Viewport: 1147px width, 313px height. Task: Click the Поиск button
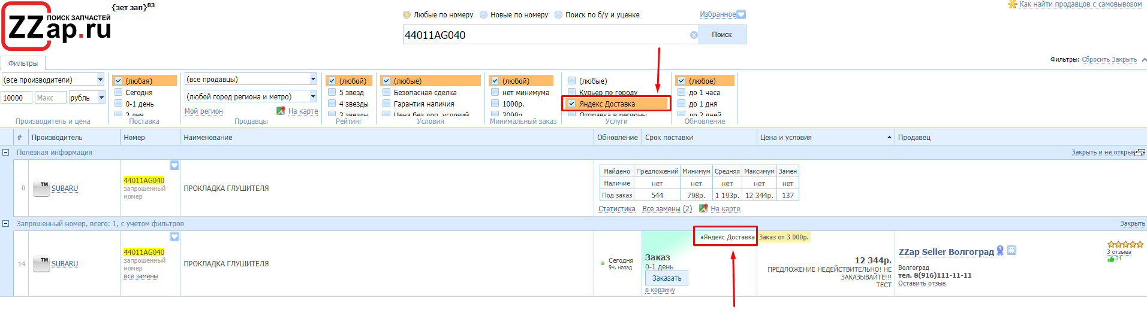point(722,35)
